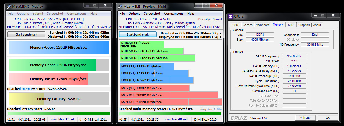The image size is (344, 126).
Task: Open Options menu in MaxxMEMI PreView
Action: pyautogui.click(x=23, y=14)
